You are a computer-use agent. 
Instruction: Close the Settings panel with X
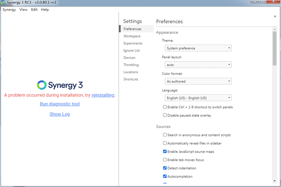(x=275, y=16)
